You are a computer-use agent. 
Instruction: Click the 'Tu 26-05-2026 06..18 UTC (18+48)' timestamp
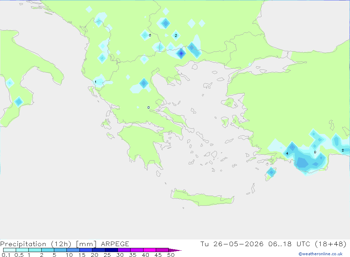coord(273,244)
